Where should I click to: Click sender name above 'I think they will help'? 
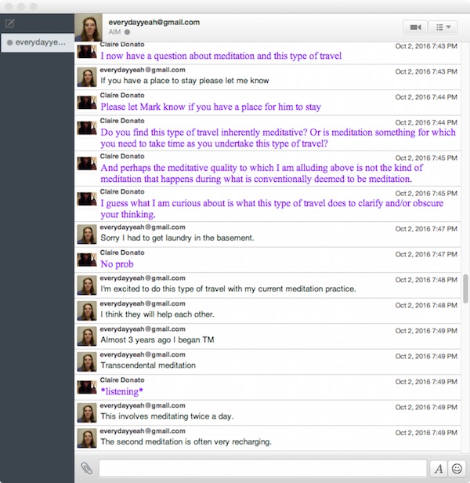pyautogui.click(x=143, y=303)
